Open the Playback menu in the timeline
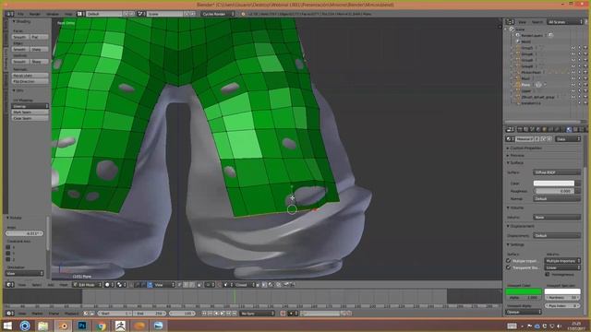 71,314
